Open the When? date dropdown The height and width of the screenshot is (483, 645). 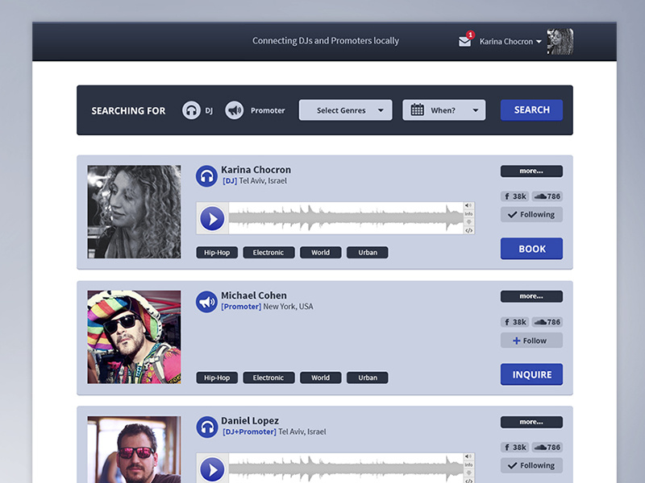coord(444,110)
